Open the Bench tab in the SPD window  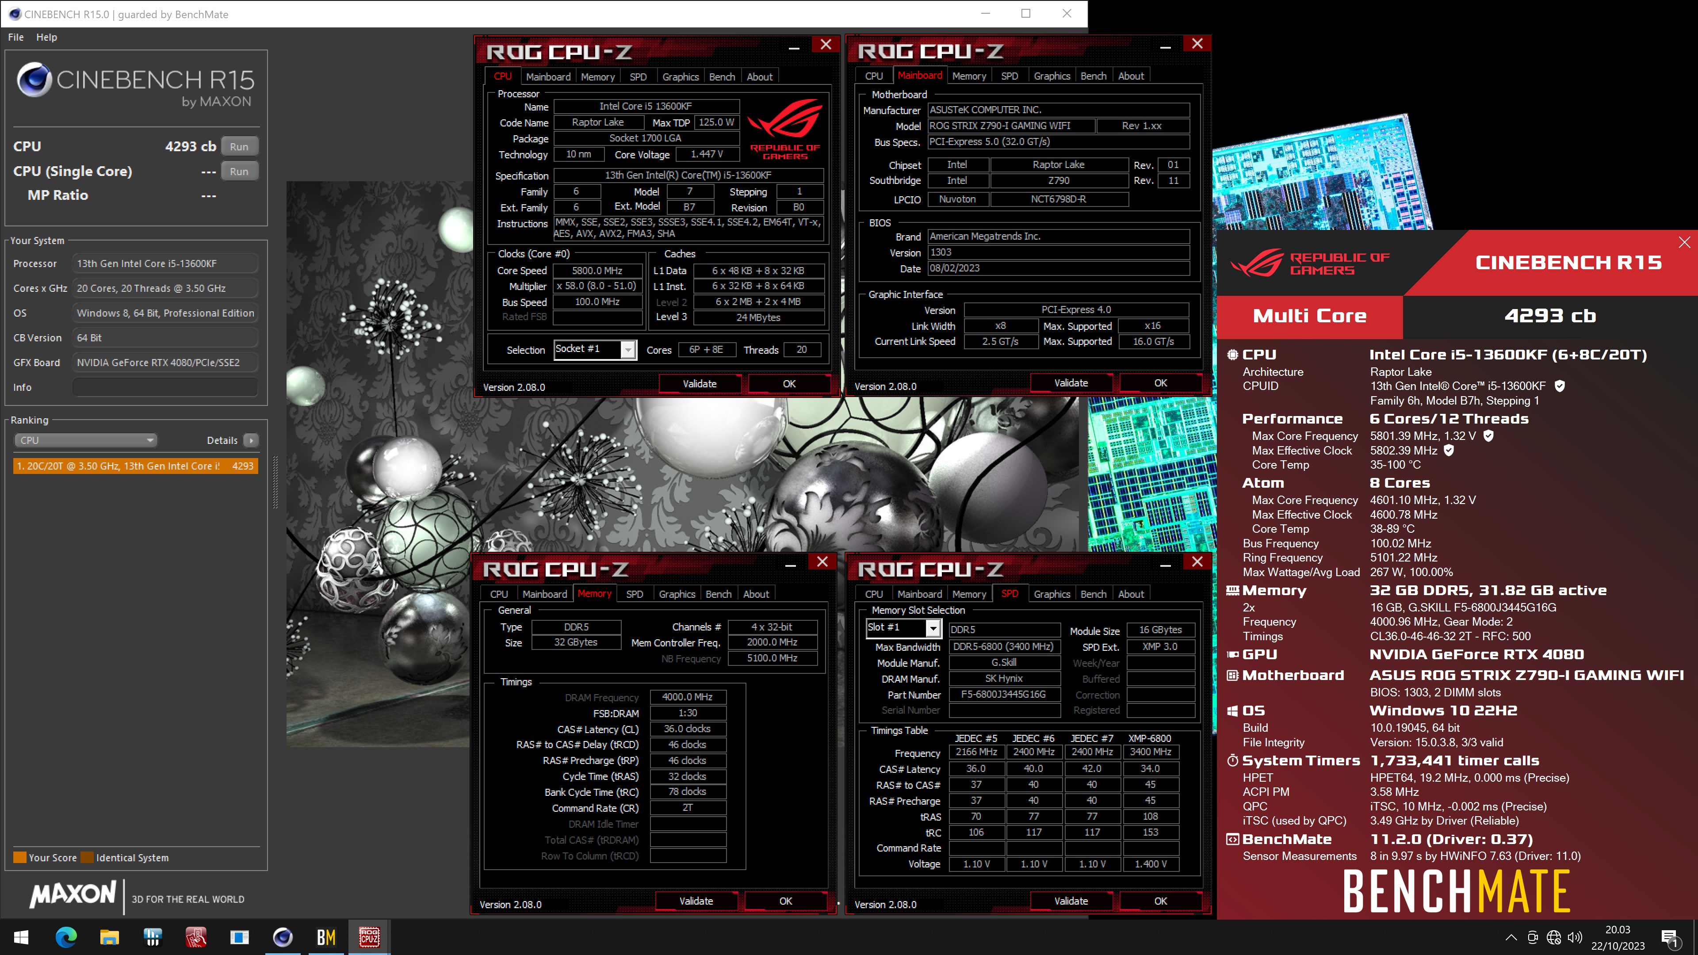pos(1093,594)
